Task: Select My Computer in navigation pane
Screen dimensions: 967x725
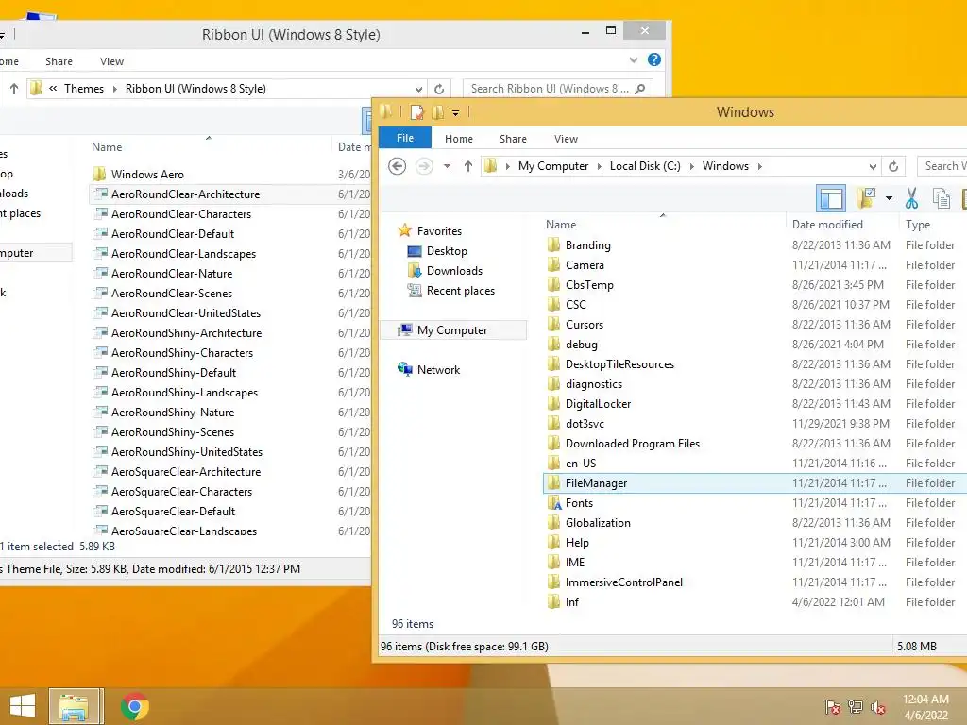Action: [452, 330]
